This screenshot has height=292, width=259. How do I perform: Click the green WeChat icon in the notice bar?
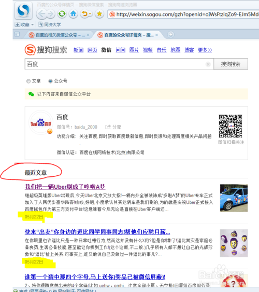[31, 94]
